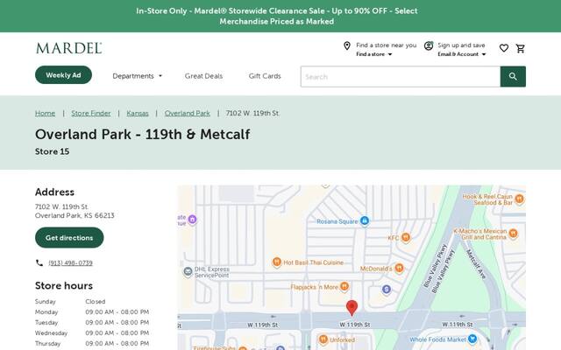Screen dimensions: 561x350
Task: Open the wishlist heart icon
Action: [504, 48]
